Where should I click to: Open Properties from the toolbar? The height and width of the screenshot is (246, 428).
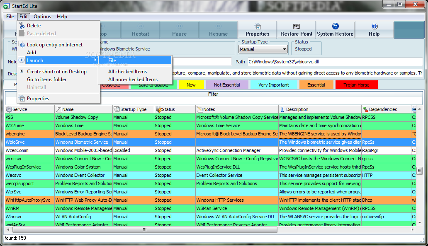tap(258, 30)
